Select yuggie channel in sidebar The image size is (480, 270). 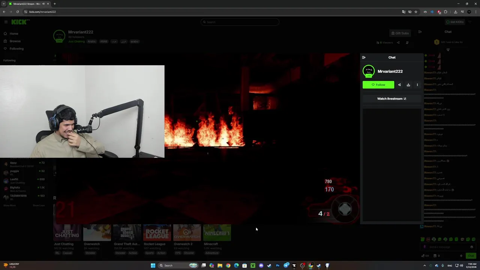point(24,172)
